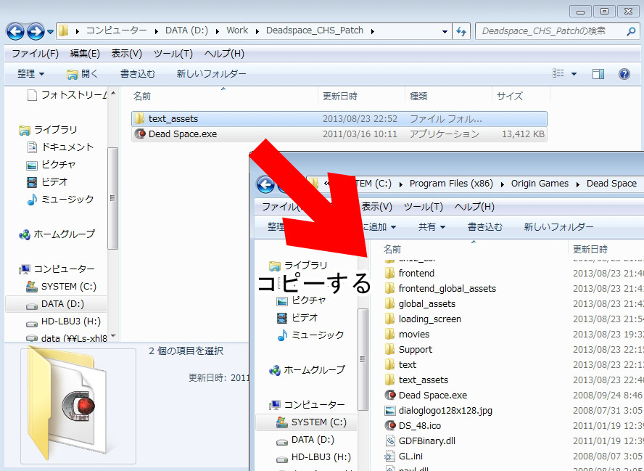Click the back arrow in the Deadspace_CHS_Patch window

pyautogui.click(x=16, y=31)
